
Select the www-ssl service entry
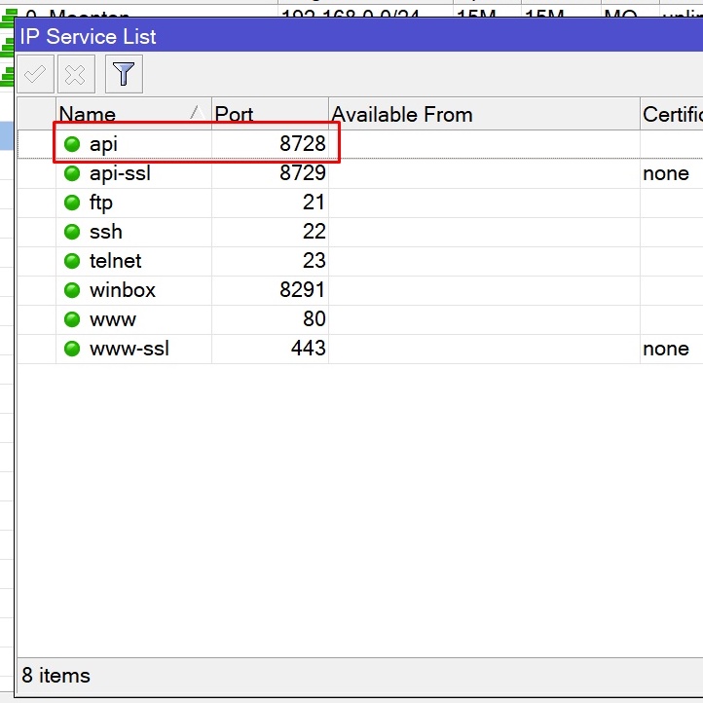tap(129, 349)
